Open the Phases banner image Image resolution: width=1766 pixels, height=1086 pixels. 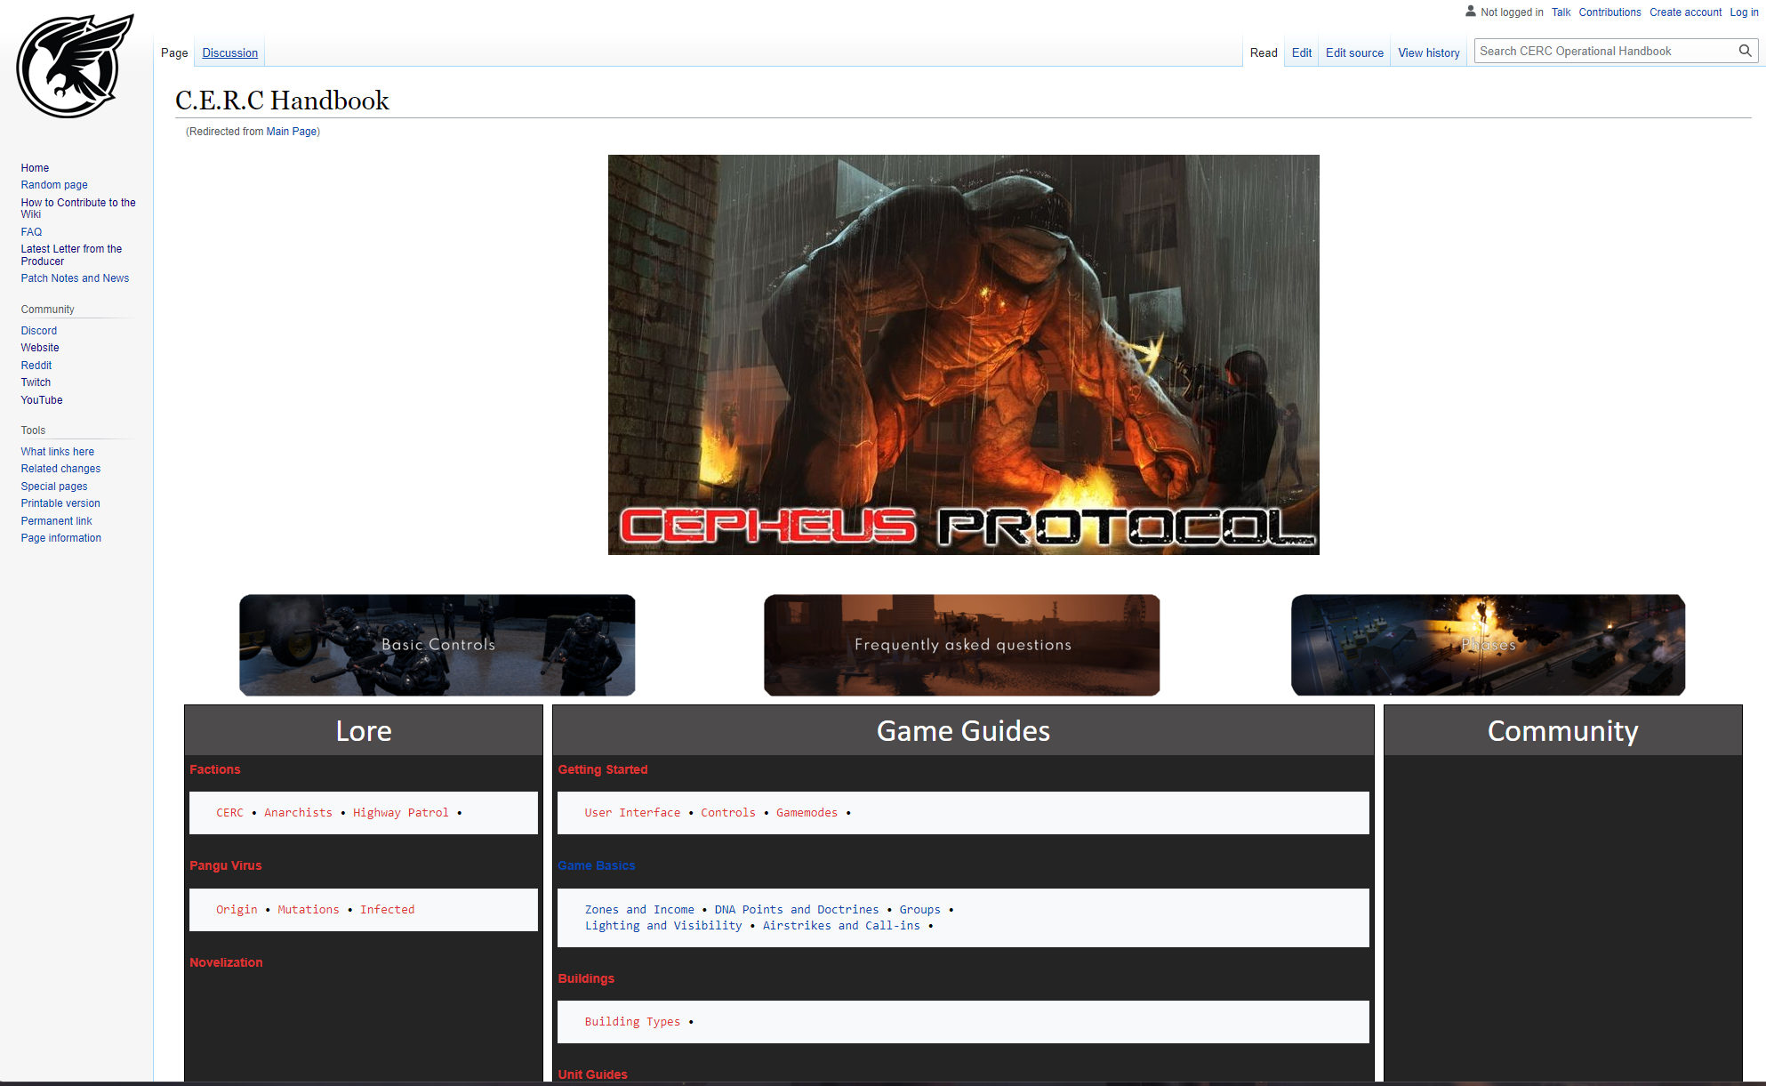click(x=1488, y=645)
